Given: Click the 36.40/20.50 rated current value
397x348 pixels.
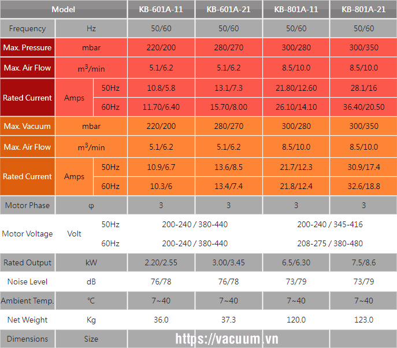Looking at the screenshot, I should tap(363, 107).
